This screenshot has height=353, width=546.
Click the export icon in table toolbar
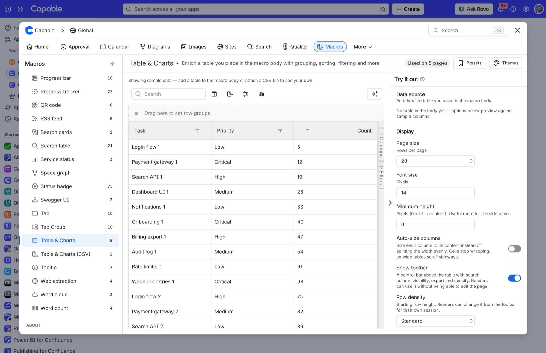point(230,94)
